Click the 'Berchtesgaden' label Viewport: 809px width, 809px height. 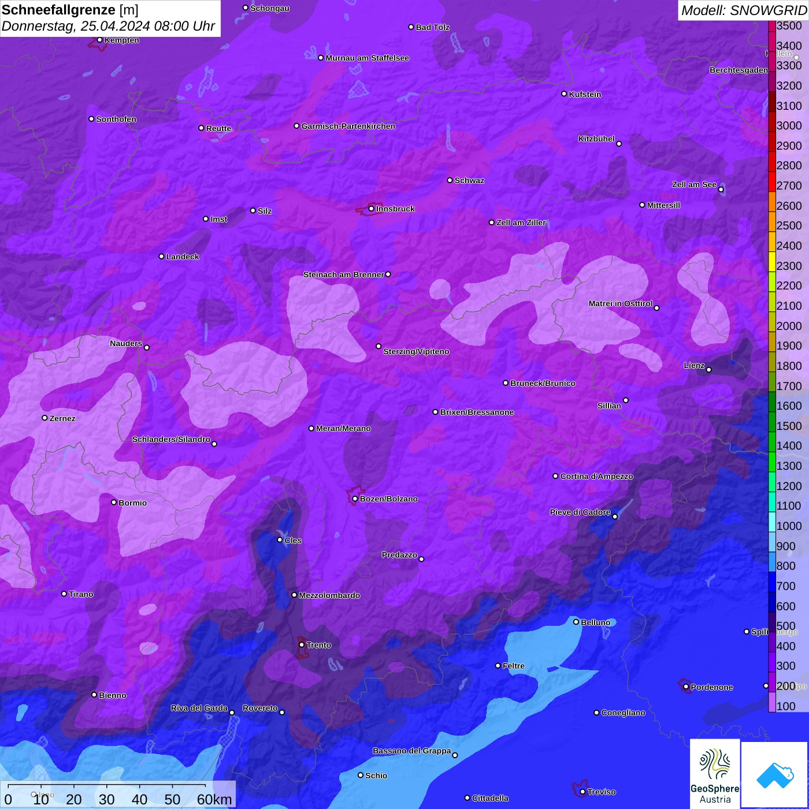click(x=739, y=70)
